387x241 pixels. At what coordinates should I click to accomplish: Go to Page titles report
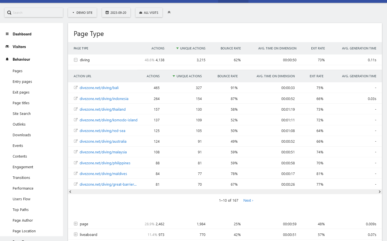coord(21,103)
